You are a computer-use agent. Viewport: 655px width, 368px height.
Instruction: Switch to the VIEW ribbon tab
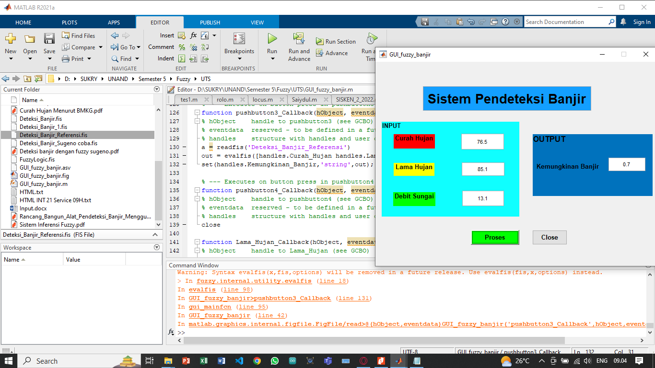[x=257, y=22]
